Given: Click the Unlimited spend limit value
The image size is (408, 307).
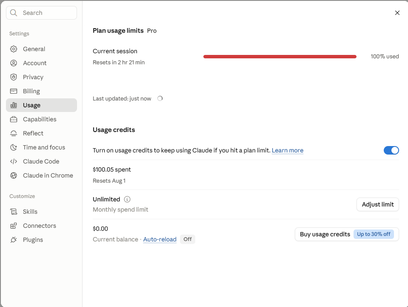Looking at the screenshot, I should (106, 199).
